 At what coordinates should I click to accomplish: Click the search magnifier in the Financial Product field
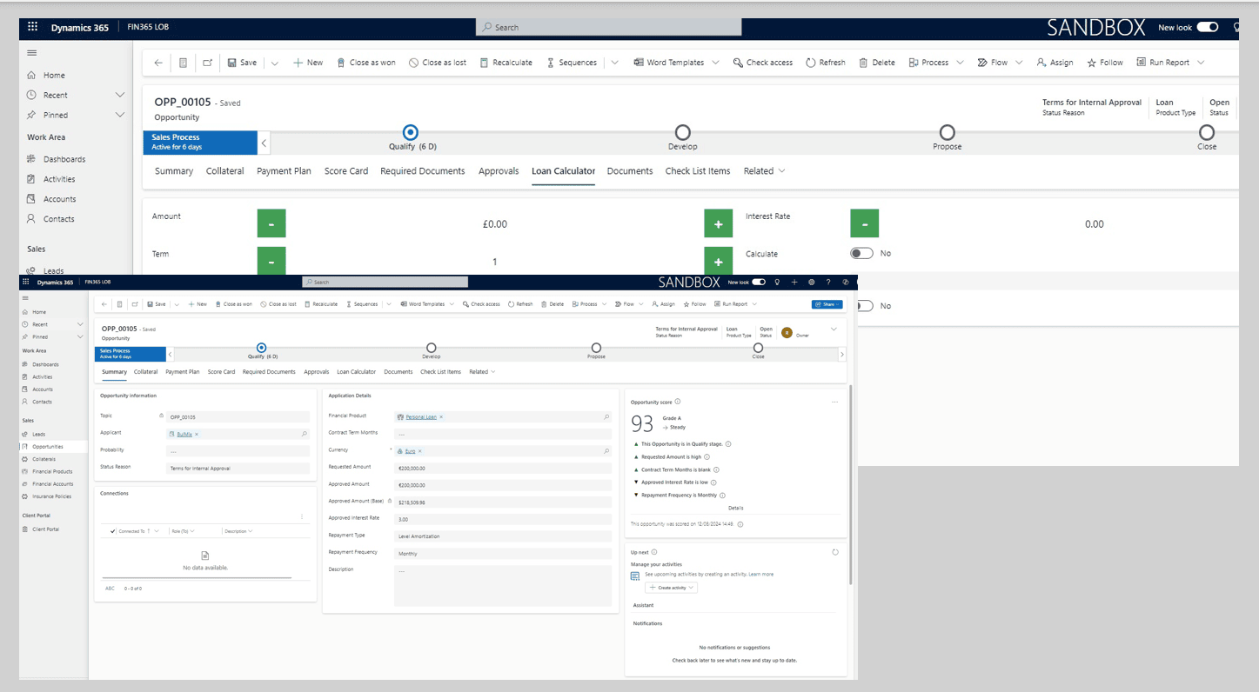pyautogui.click(x=606, y=417)
